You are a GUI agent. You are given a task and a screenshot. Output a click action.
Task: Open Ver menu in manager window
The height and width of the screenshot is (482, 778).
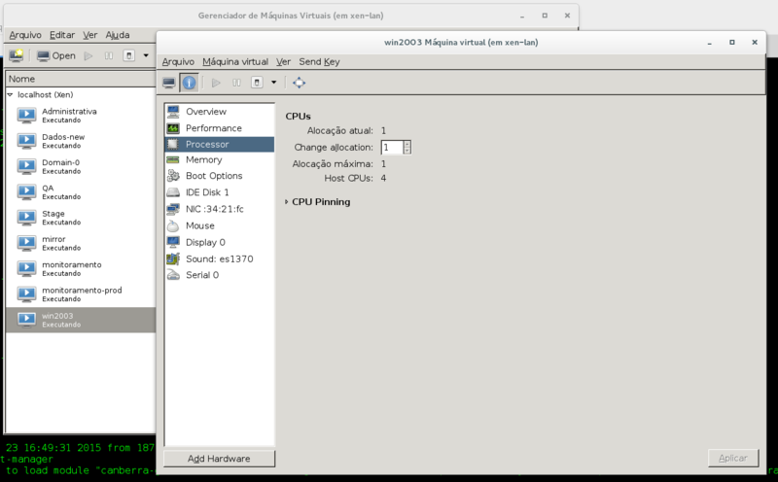(x=89, y=35)
